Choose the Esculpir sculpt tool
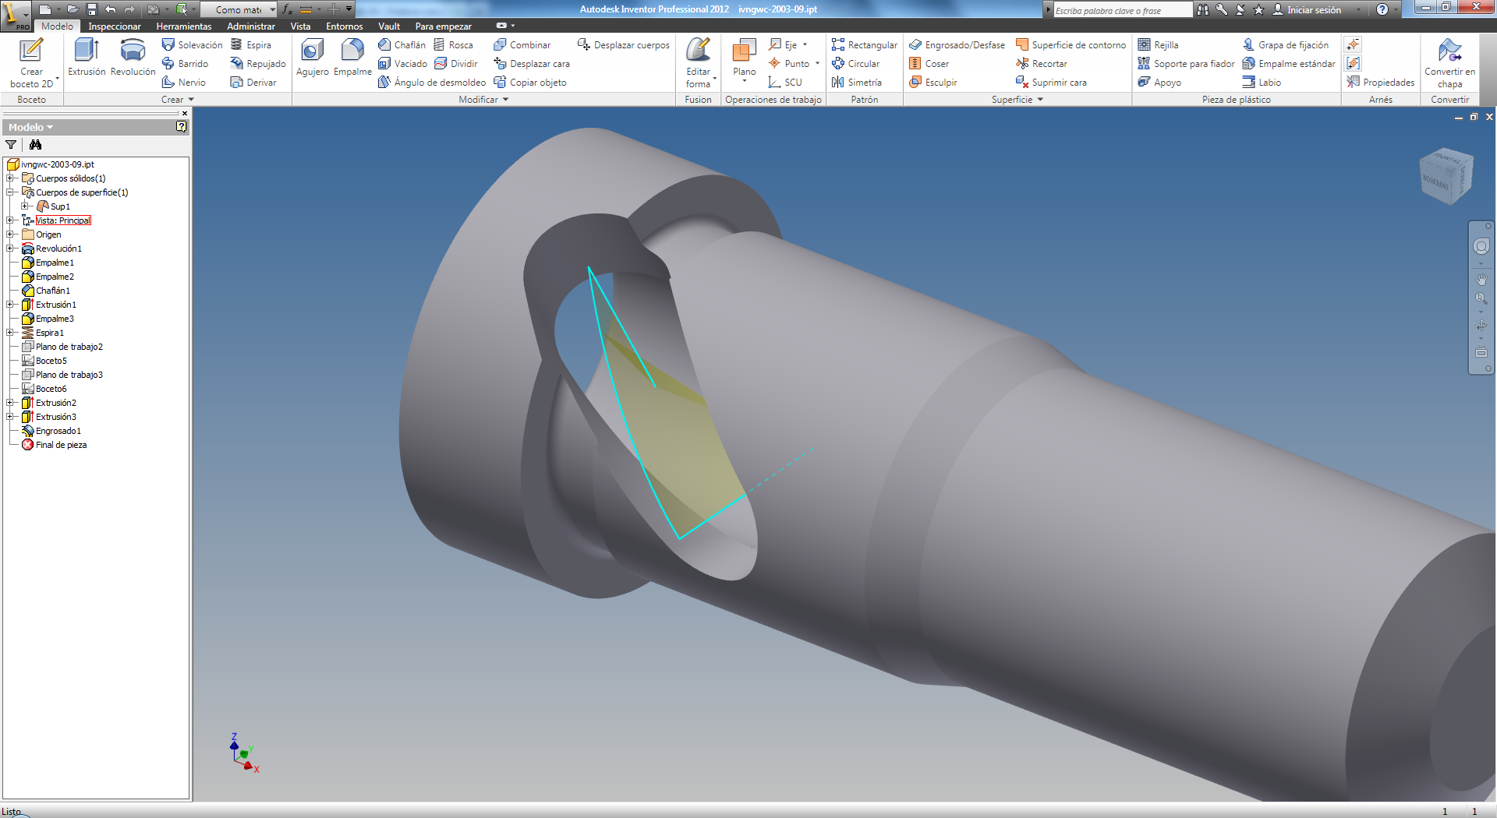Image resolution: width=1497 pixels, height=818 pixels. click(933, 82)
